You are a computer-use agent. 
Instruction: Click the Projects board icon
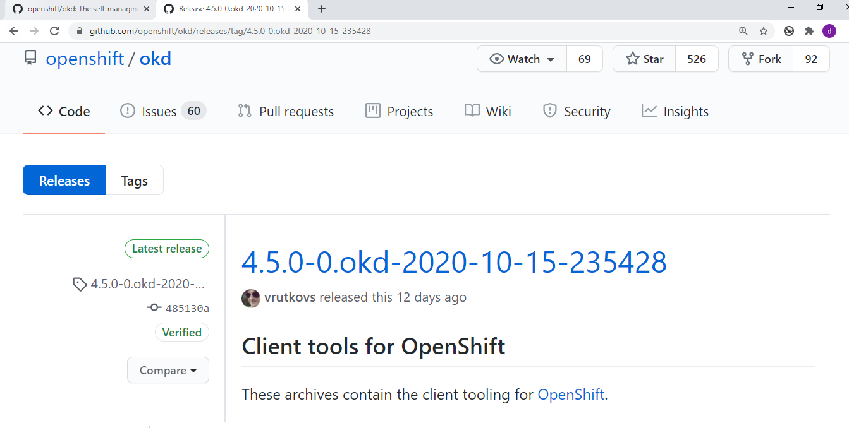click(x=373, y=111)
